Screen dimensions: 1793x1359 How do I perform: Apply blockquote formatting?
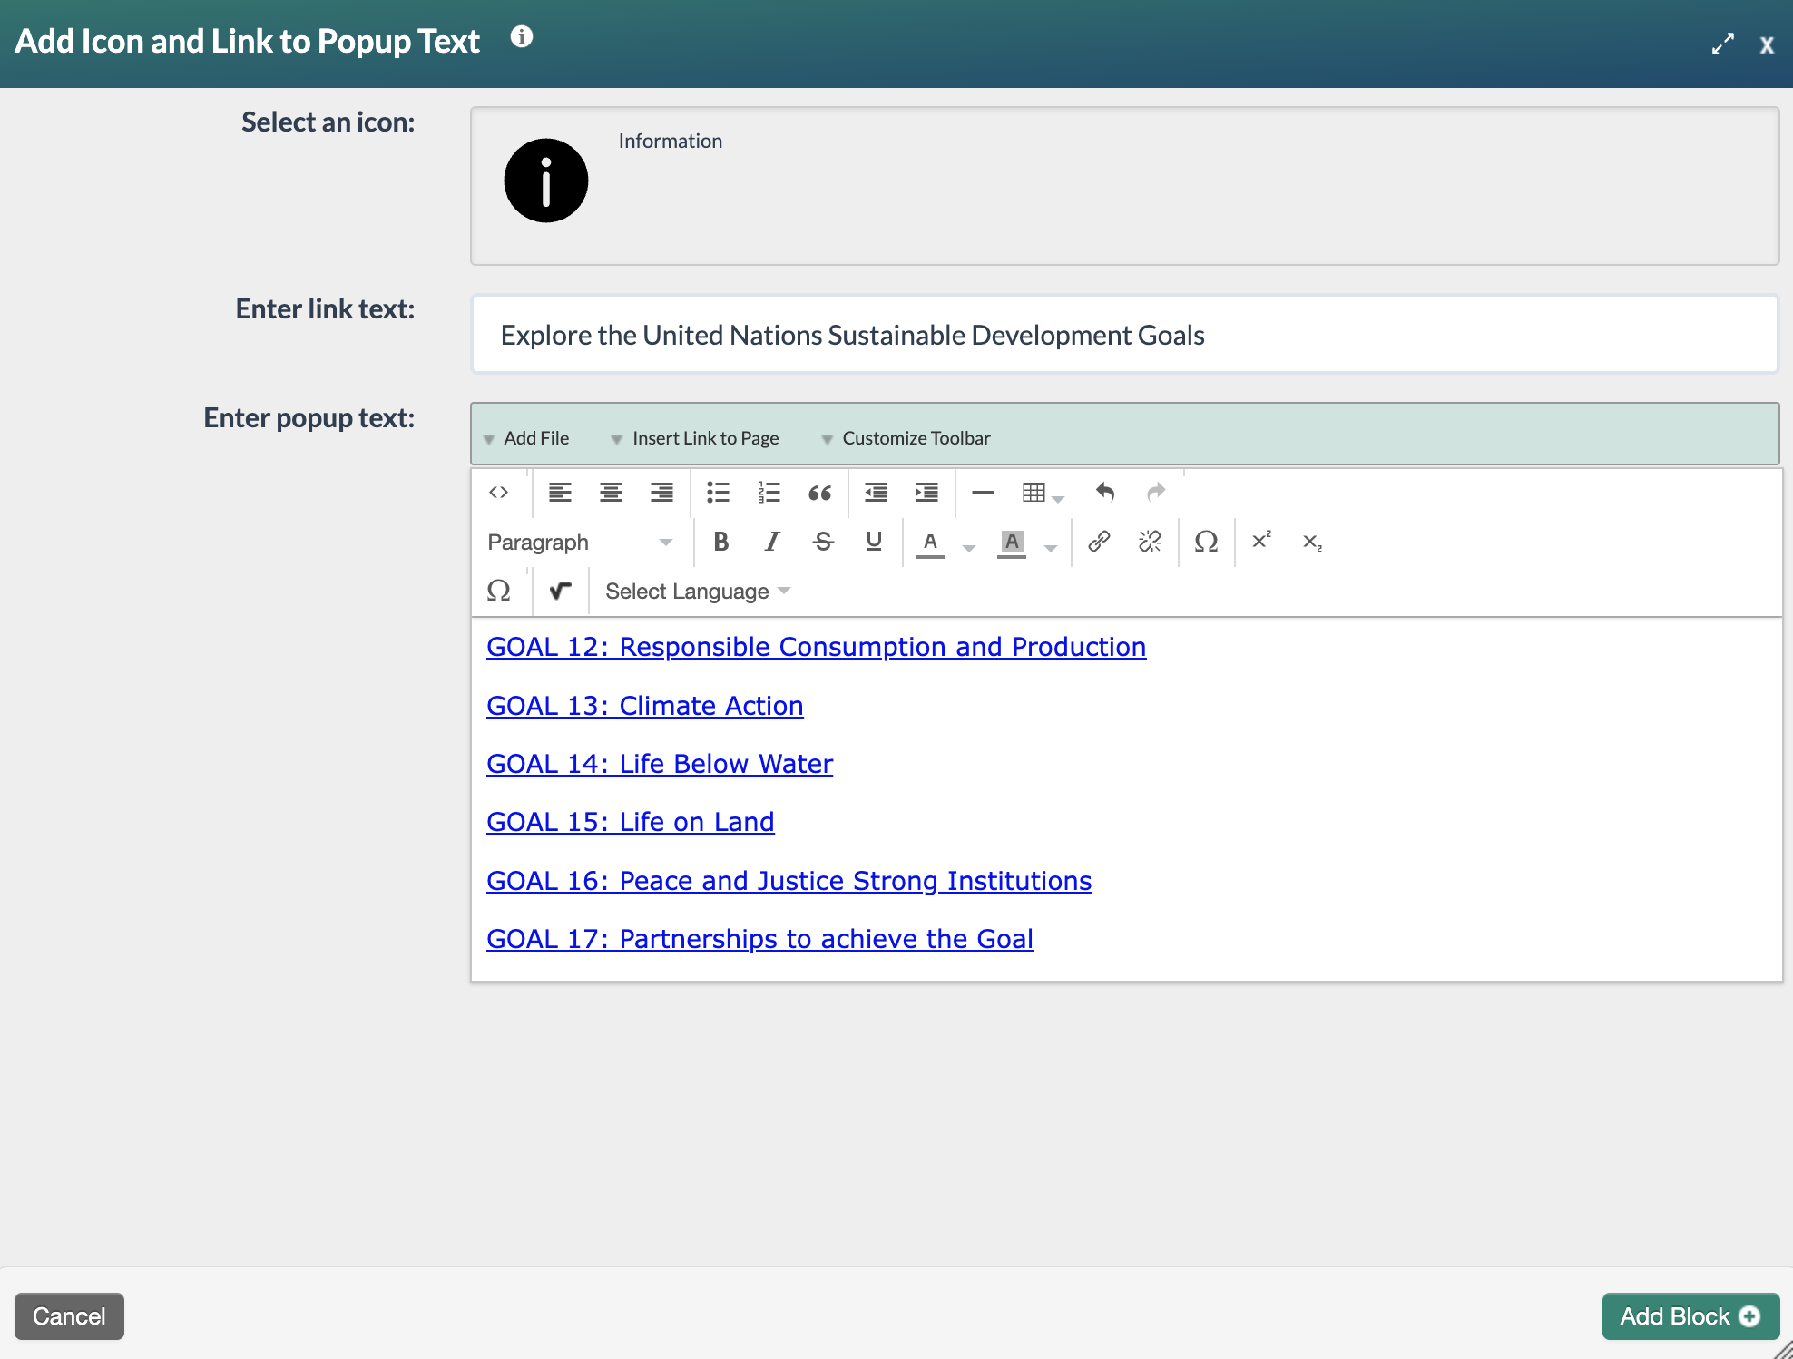point(819,493)
